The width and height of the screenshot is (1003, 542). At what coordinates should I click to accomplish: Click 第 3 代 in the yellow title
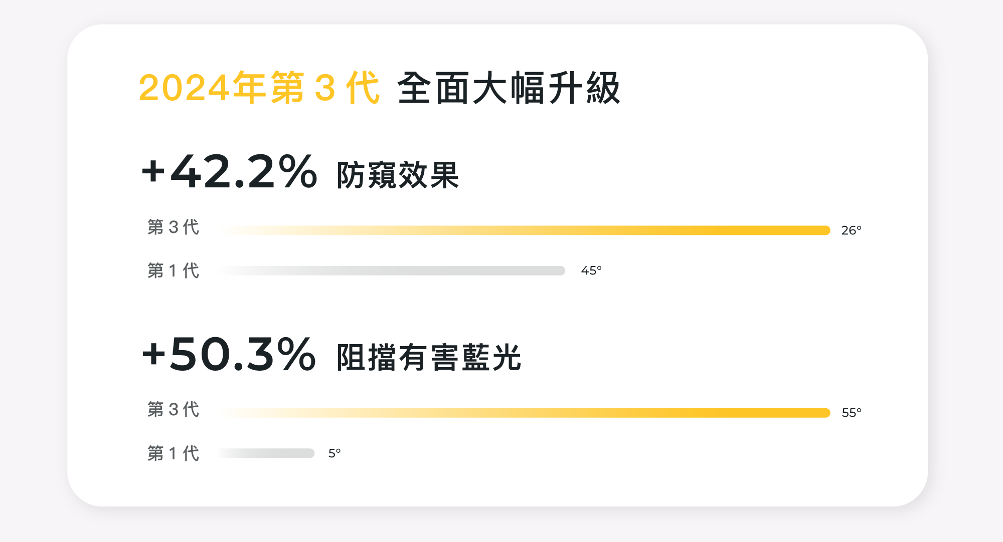(325, 88)
